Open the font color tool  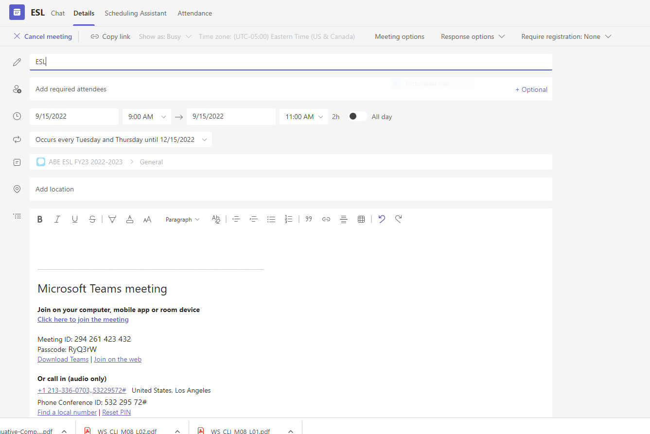[x=130, y=220]
